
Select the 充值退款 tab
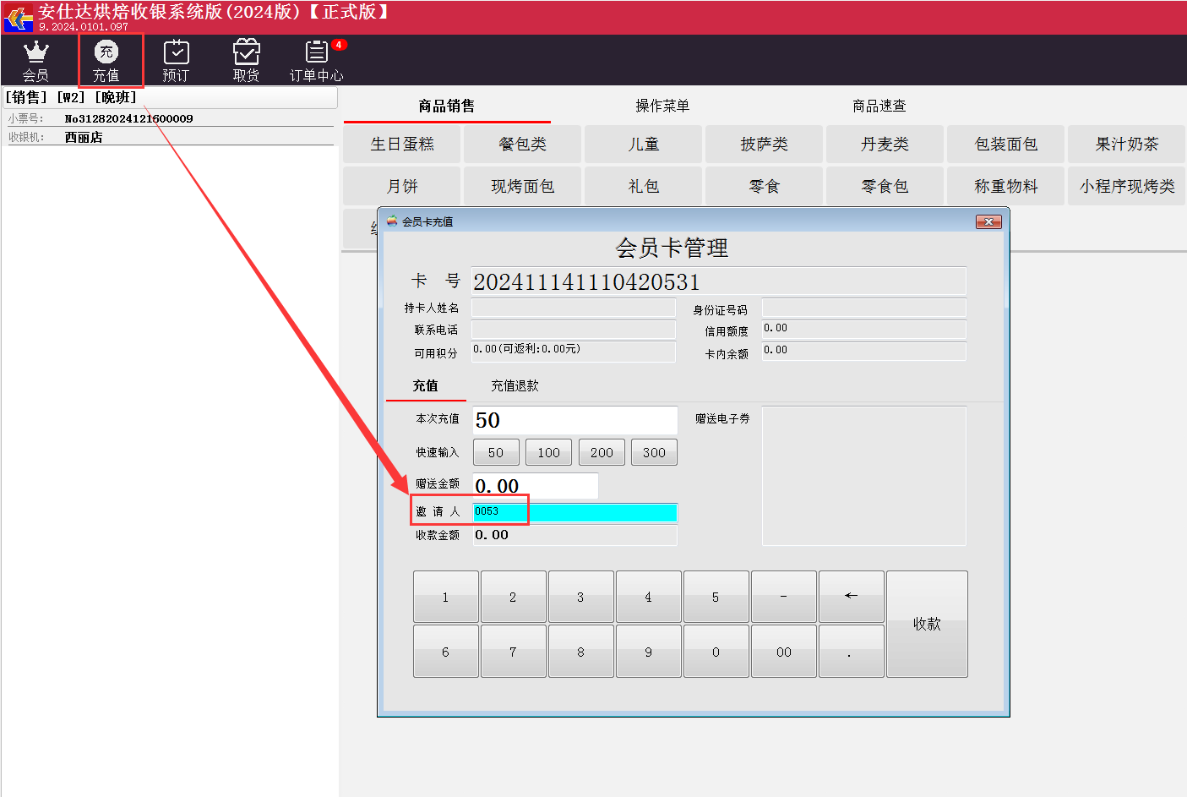515,385
